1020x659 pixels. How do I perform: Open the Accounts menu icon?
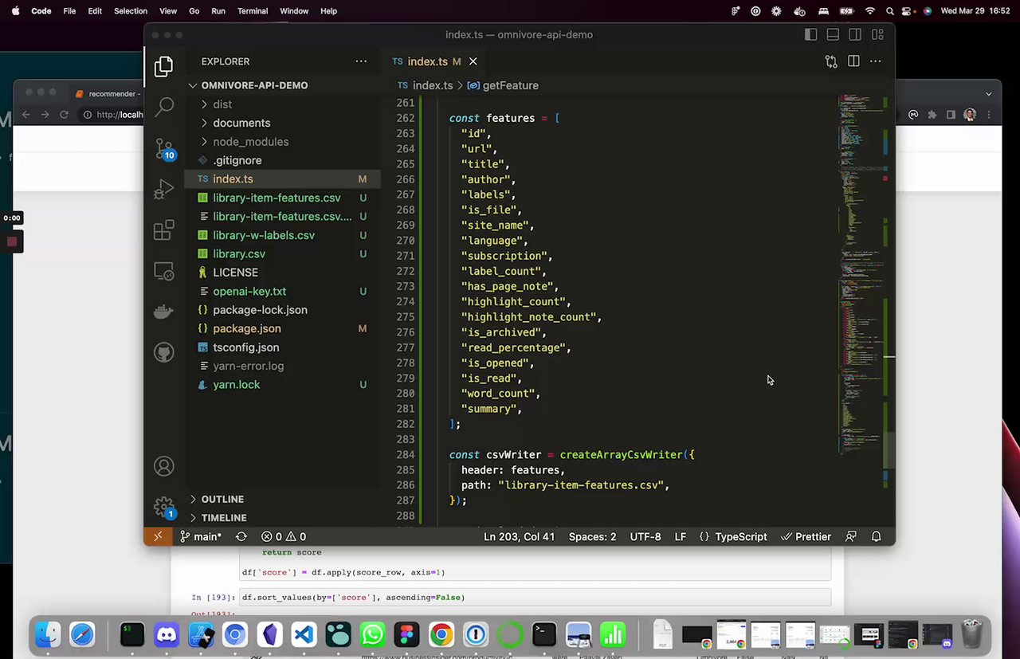coord(163,466)
